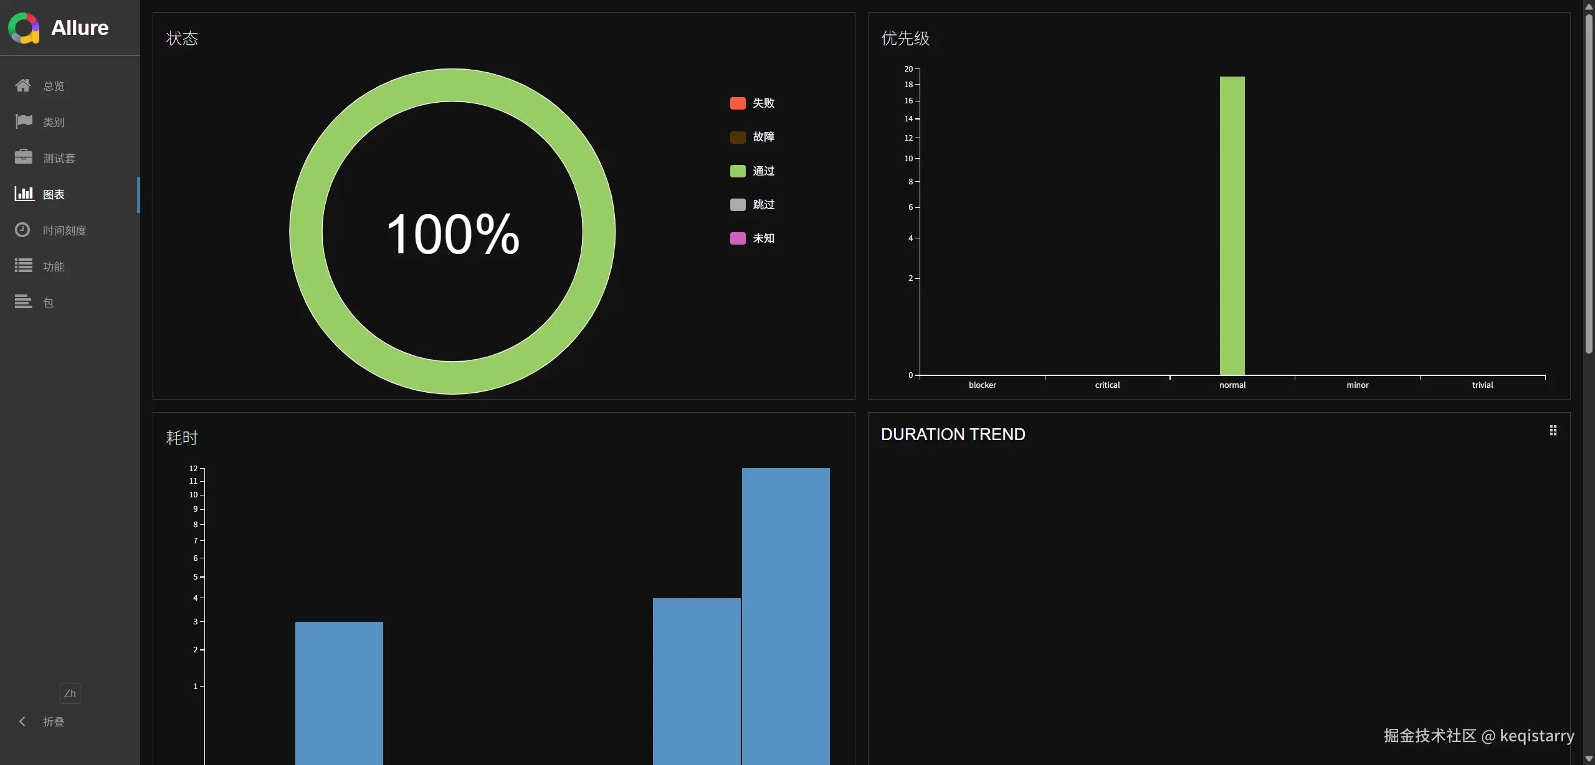
Task: Open the 时间刻度 timeline clock icon
Action: (22, 230)
